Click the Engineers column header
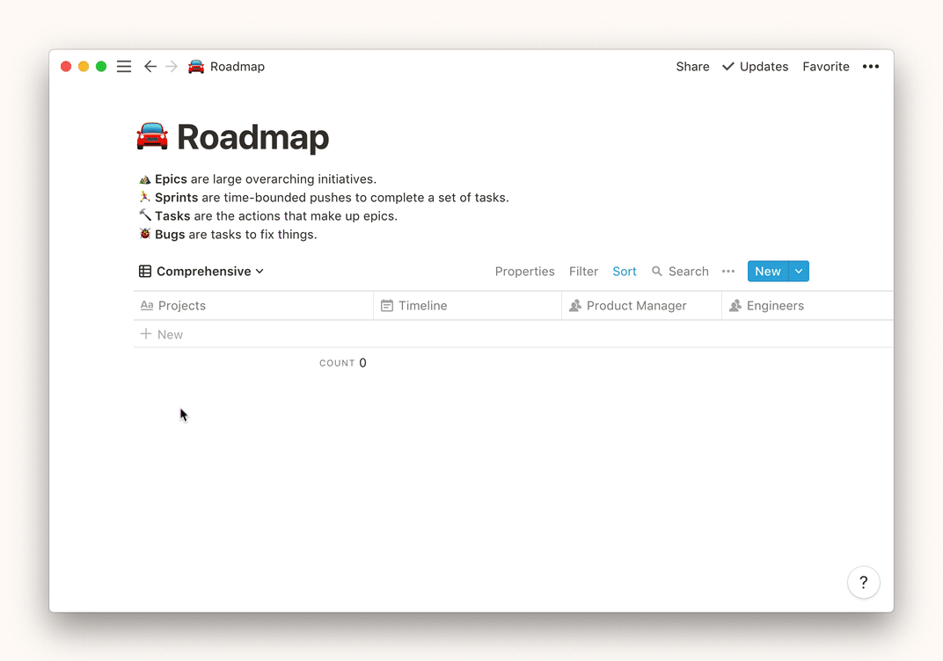 [775, 306]
